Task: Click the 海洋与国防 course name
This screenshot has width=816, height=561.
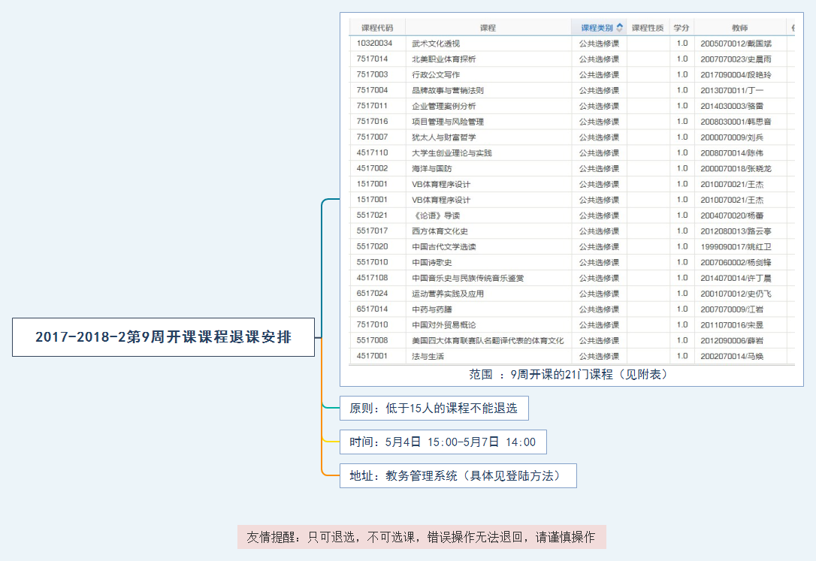Action: 432,168
